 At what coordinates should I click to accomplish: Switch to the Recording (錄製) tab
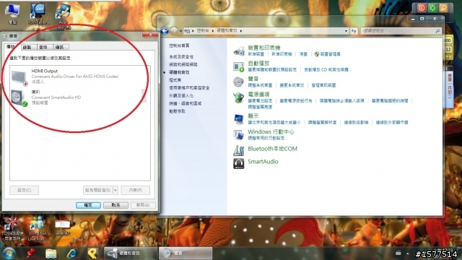[27, 47]
